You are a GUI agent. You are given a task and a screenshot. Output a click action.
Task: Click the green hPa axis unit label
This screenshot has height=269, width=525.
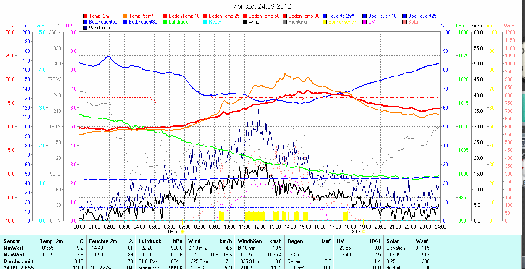pyautogui.click(x=460, y=26)
